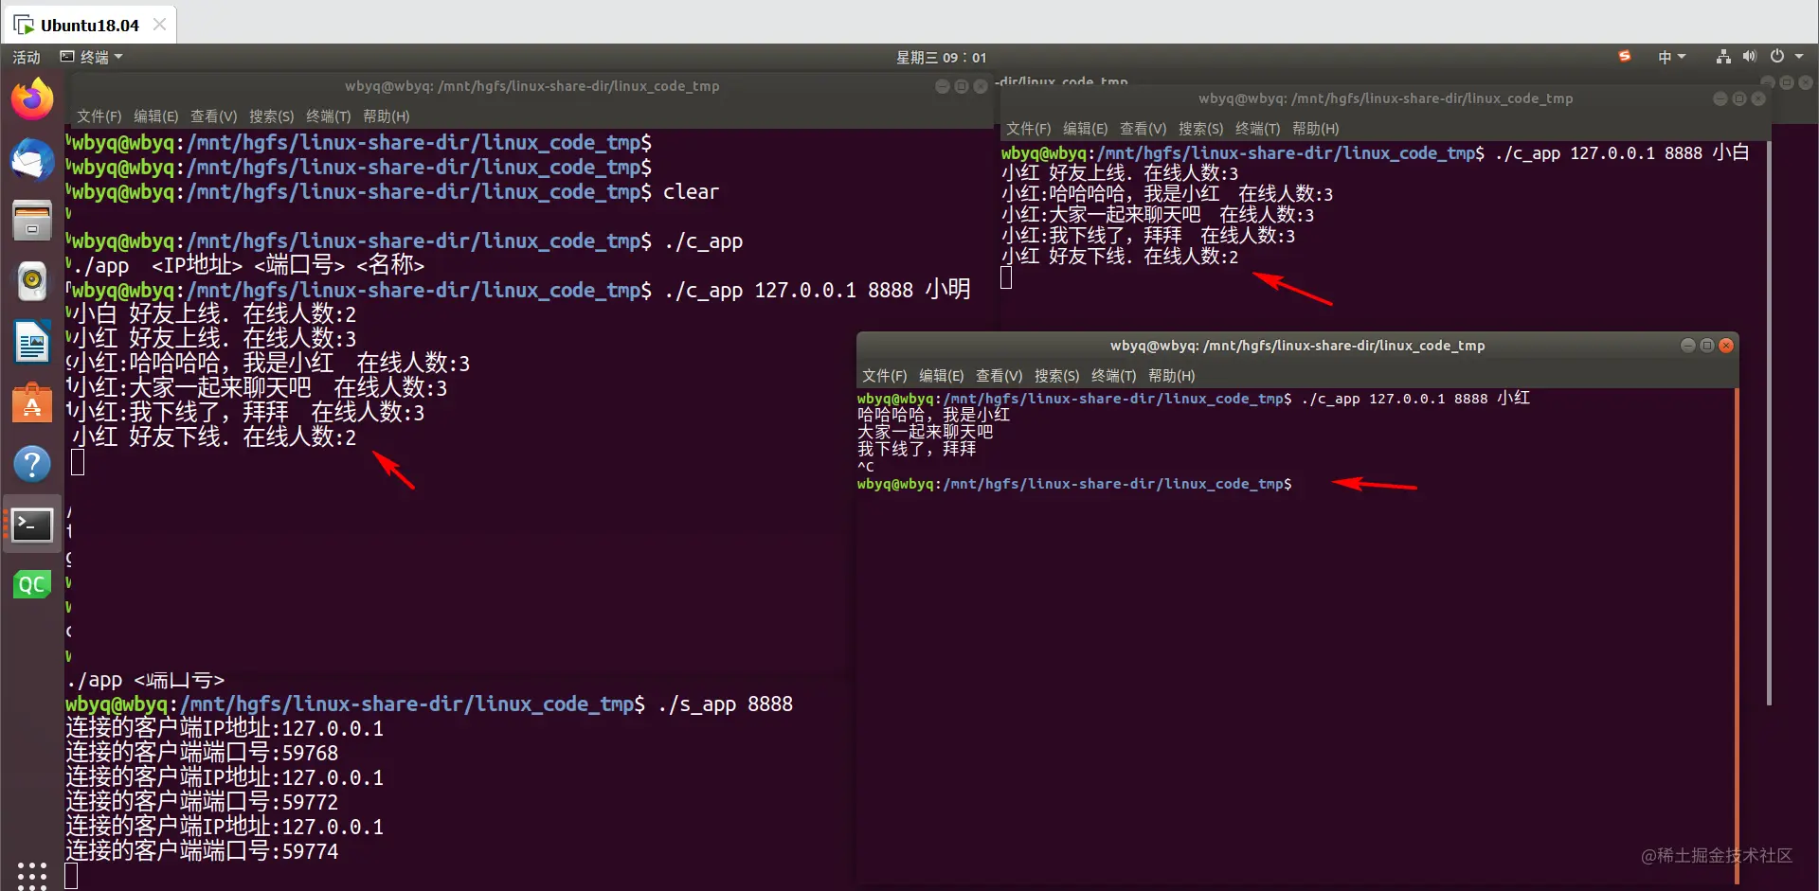The height and width of the screenshot is (891, 1819).
Task: Open network status tray icon
Action: click(1723, 57)
